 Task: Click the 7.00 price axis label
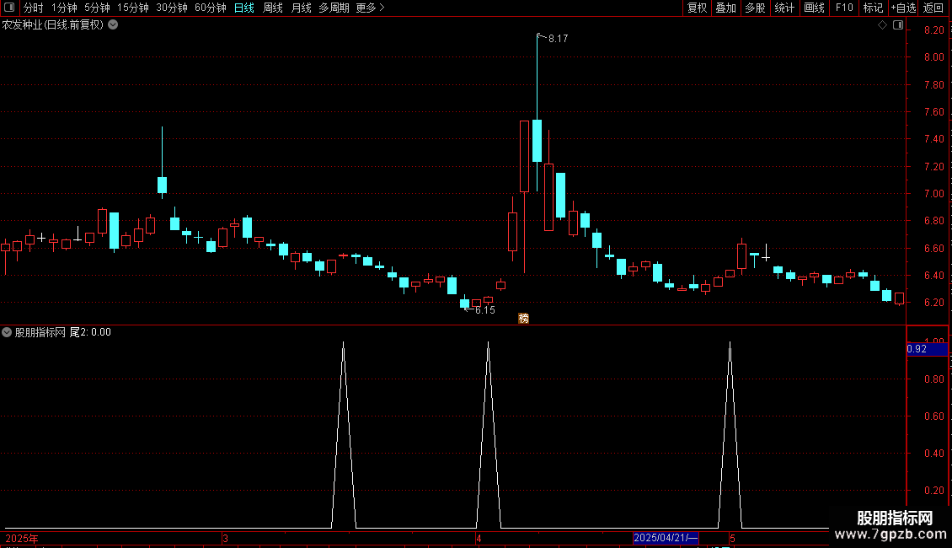933,194
